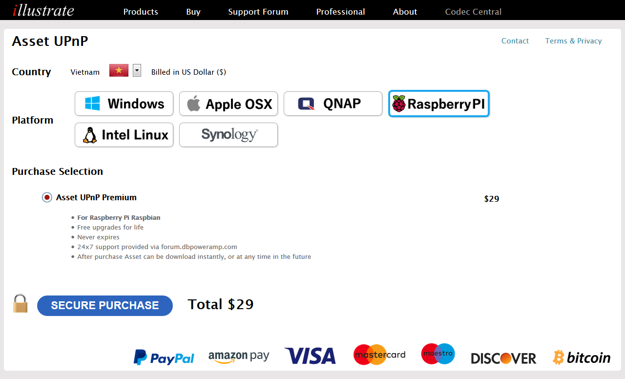625x379 pixels.
Task: Select the Windows platform
Action: tap(124, 104)
